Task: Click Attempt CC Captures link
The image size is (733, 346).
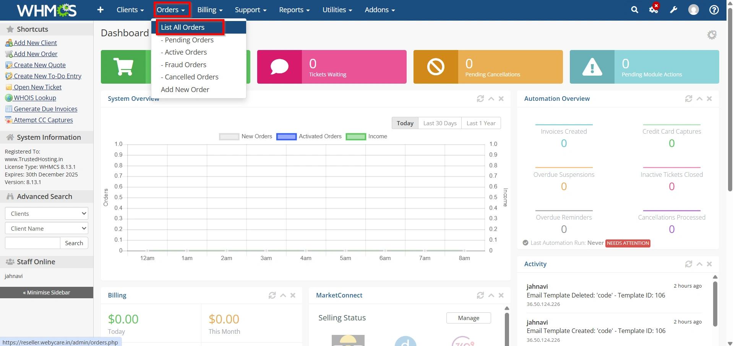Action: [x=43, y=120]
